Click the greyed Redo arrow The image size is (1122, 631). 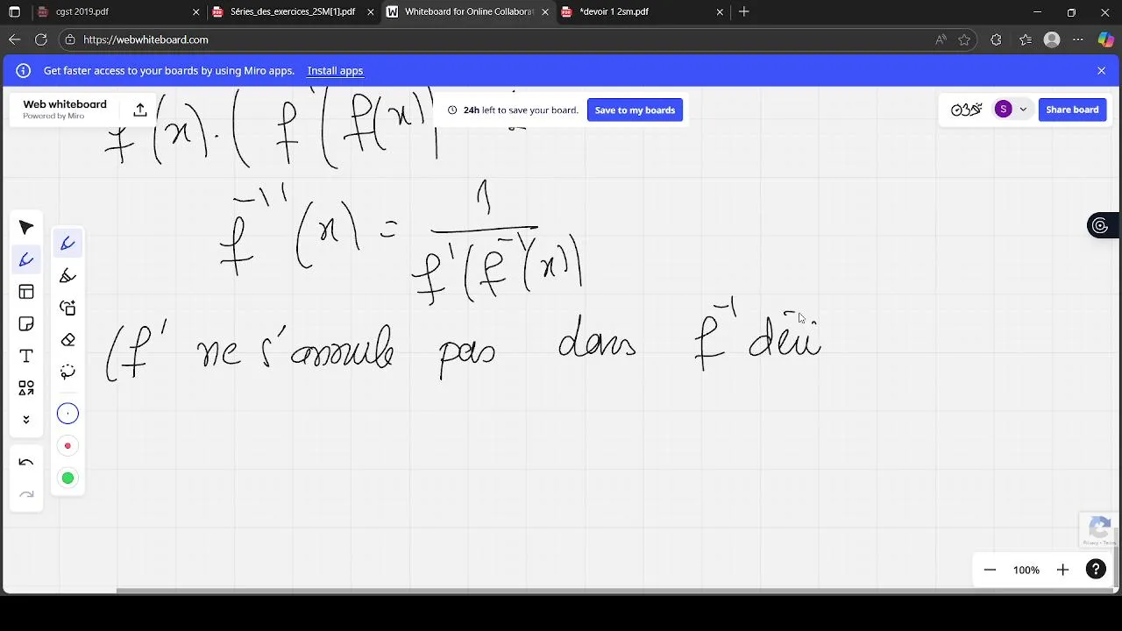tap(26, 495)
